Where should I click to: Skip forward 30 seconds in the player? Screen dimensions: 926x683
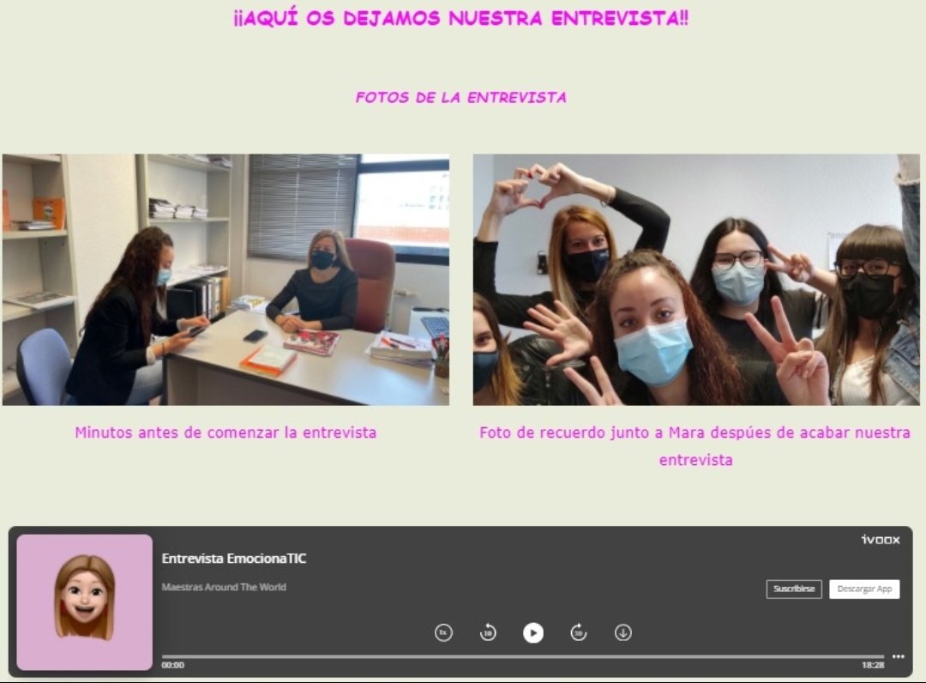click(578, 632)
